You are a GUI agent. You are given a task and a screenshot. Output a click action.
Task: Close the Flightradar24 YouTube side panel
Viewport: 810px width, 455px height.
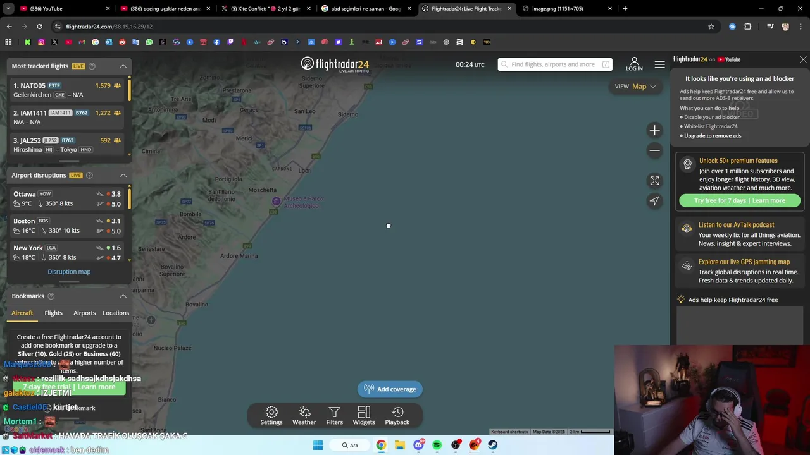(803, 59)
